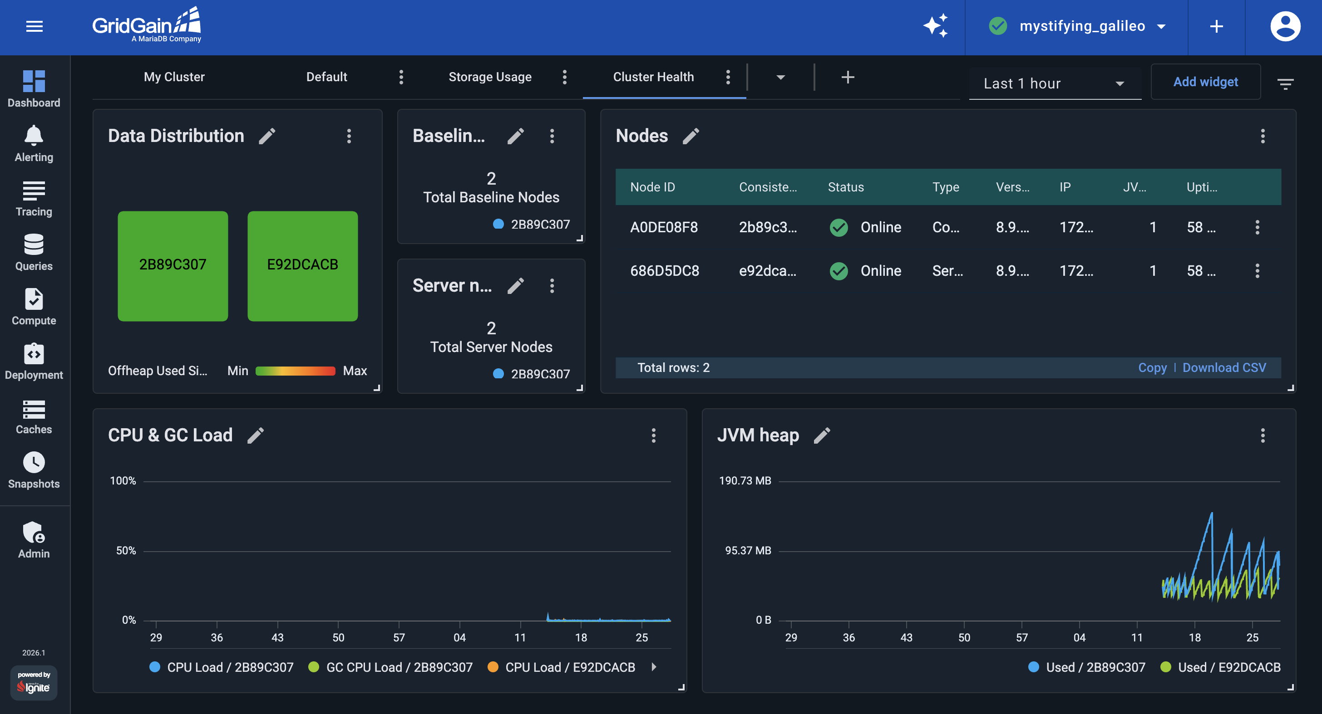Switch to the Storage Usage tab

pyautogui.click(x=489, y=77)
